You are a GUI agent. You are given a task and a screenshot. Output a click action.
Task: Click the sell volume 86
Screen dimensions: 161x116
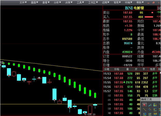coord(141,13)
